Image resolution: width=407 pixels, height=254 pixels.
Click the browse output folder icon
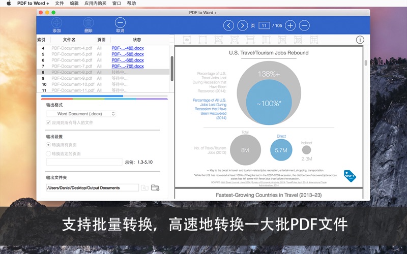(144, 187)
